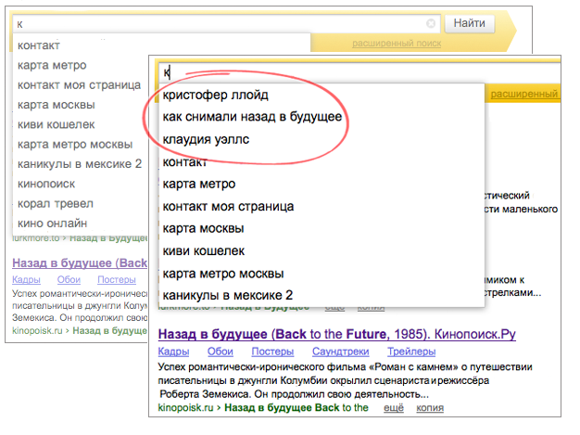Clear the search field with the X icon

[x=432, y=23]
